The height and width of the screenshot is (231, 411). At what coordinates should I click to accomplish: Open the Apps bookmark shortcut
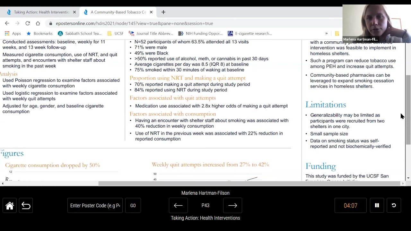click(13, 33)
